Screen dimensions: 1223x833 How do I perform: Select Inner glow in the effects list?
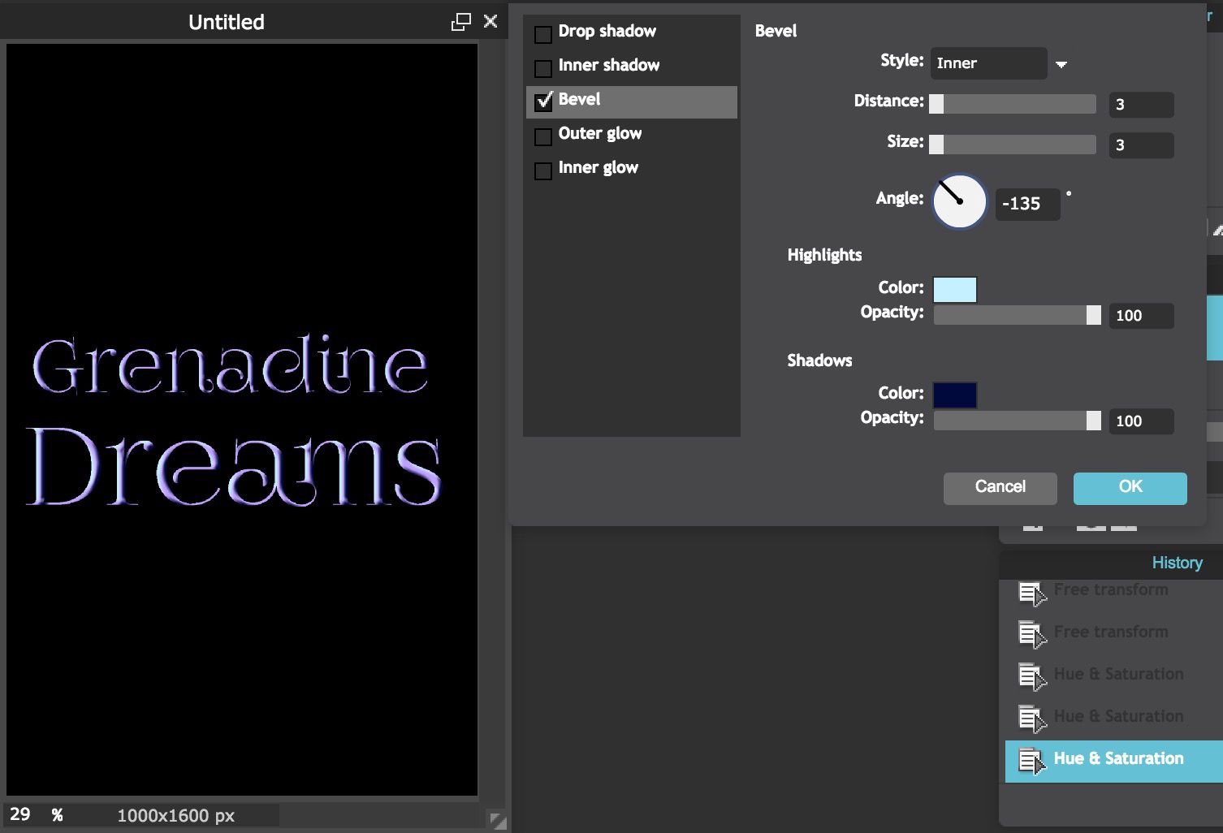pos(598,168)
